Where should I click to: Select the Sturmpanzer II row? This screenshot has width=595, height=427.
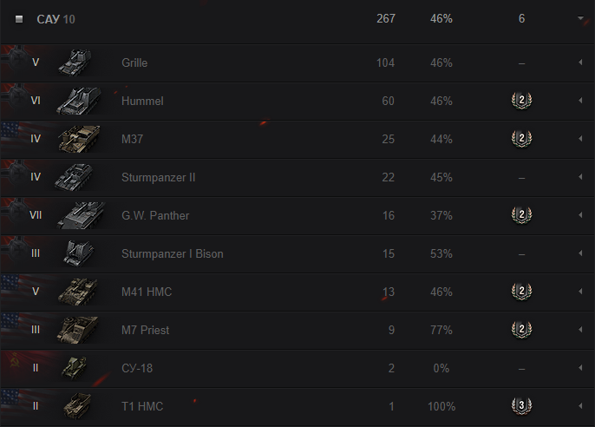point(260,177)
